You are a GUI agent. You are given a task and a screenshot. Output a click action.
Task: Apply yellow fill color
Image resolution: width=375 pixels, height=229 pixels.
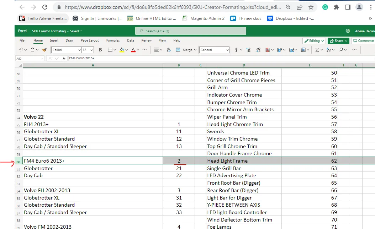122,50
